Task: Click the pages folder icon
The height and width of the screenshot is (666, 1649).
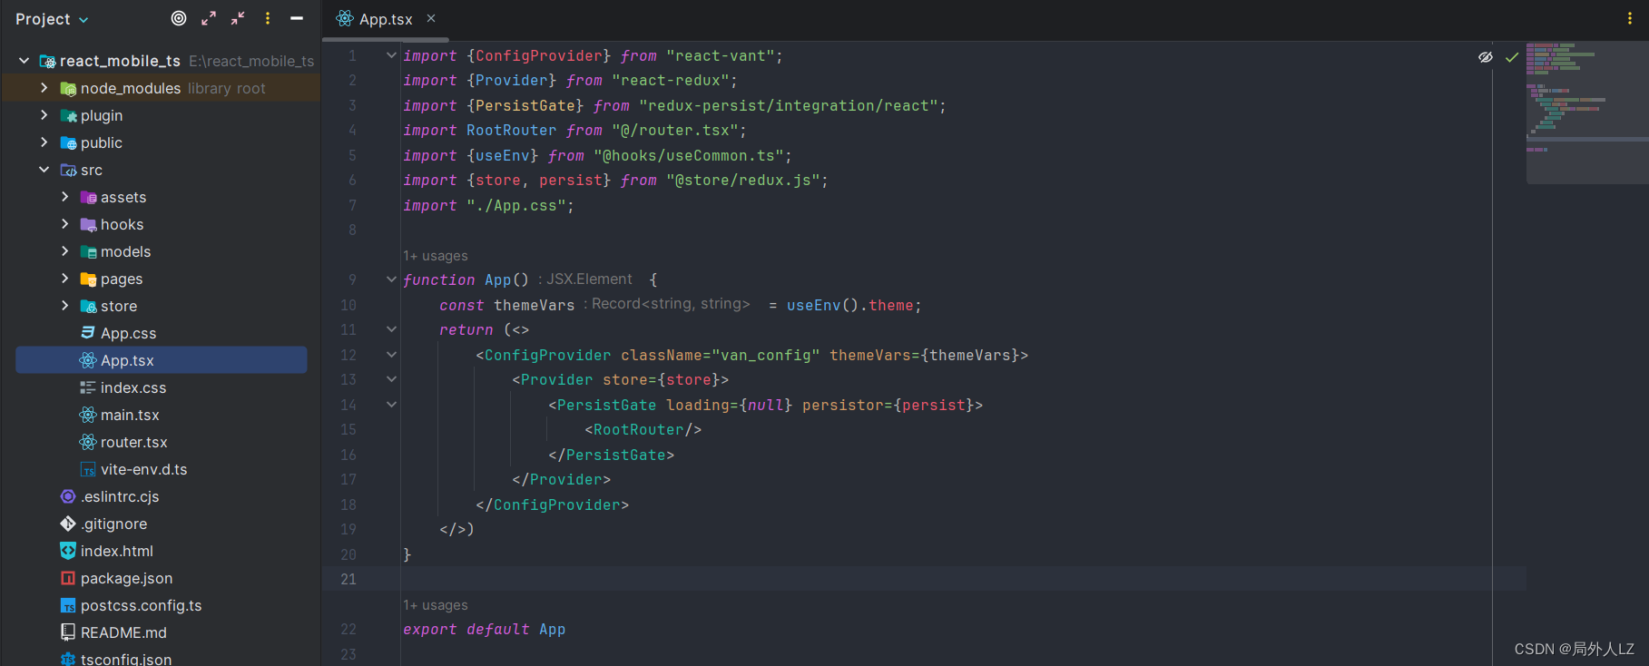Action: [88, 279]
